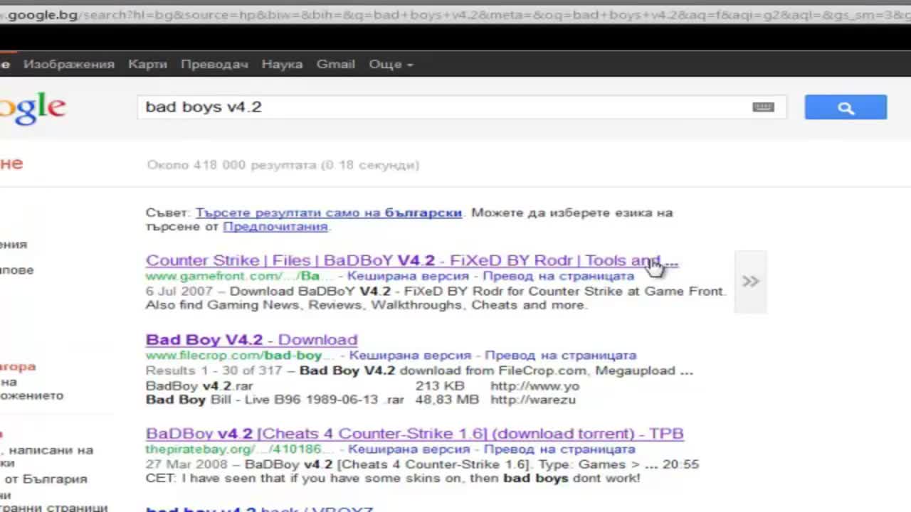
Task: Open the Предпочитания link
Action: pos(275,227)
